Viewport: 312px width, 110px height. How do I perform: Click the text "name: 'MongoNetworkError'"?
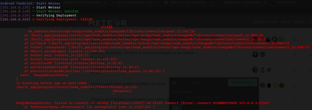(45, 75)
